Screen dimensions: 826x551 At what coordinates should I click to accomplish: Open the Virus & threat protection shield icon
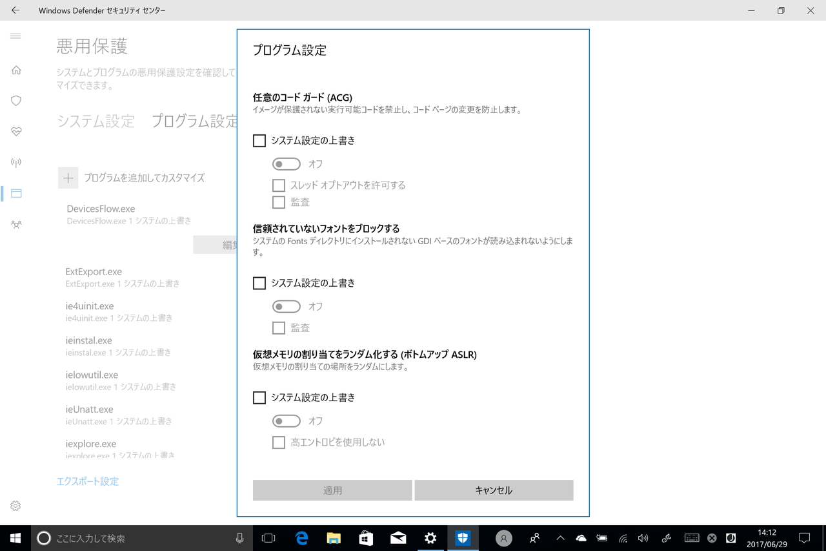point(15,101)
